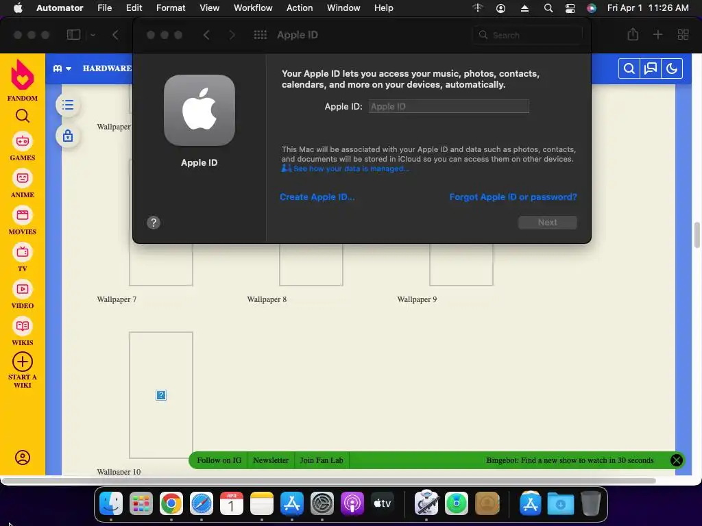
Task: Open the Apple menu
Action: 18,8
